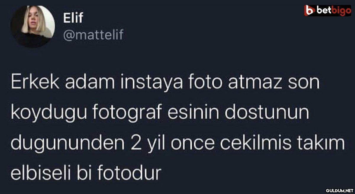355x194 pixels.
Task: Select the word 'dostunun' in tweet
Action: pyautogui.click(x=275, y=113)
